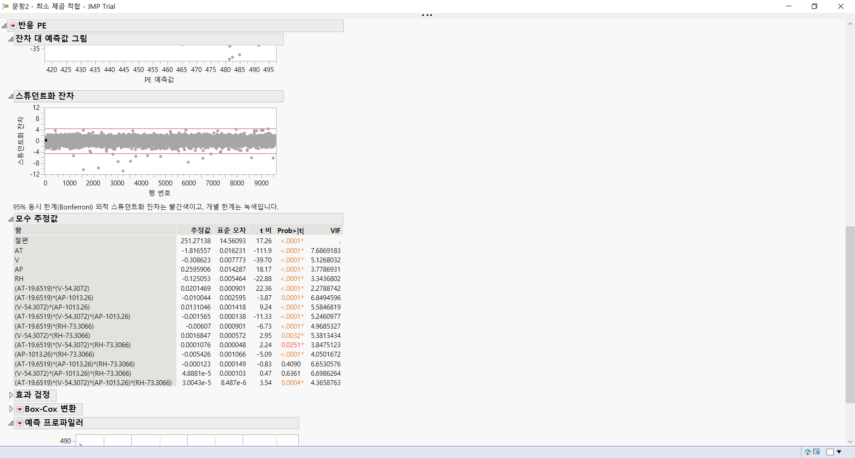Click the 표준 오차 column header
Image resolution: width=855 pixels, height=458 pixels.
point(231,230)
